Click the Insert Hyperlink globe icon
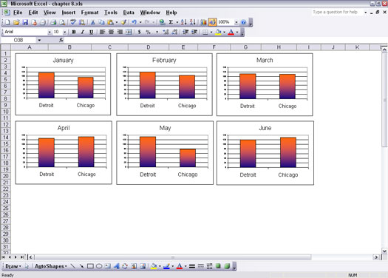This screenshot has height=278, width=388. click(162, 22)
